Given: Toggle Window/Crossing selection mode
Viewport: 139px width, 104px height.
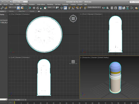Looking at the screenshot, I should point(30,8).
